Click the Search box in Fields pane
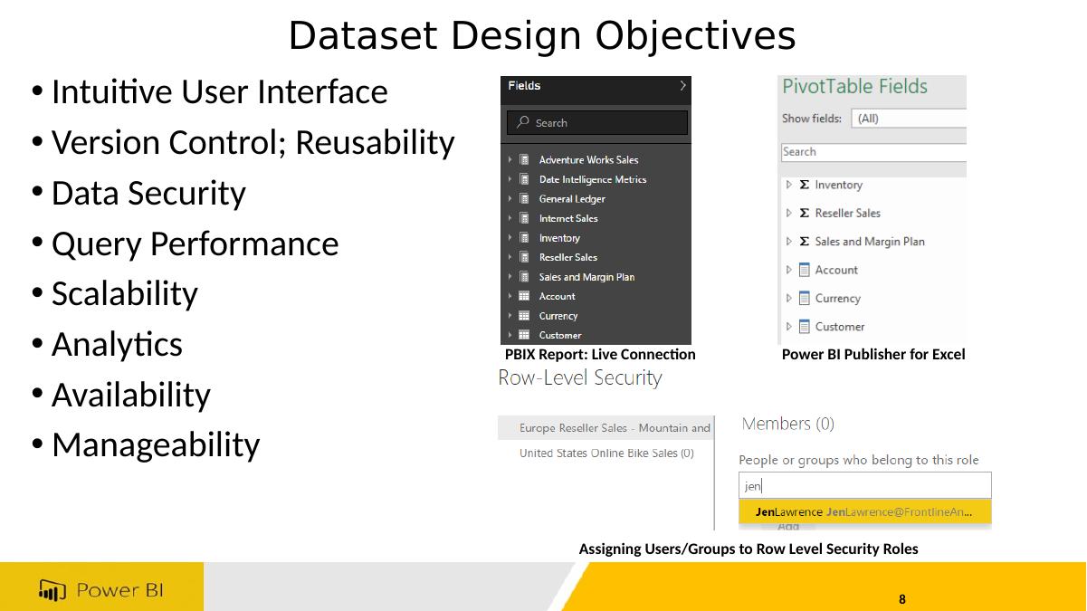This screenshot has height=611, width=1087. pyautogui.click(x=597, y=122)
